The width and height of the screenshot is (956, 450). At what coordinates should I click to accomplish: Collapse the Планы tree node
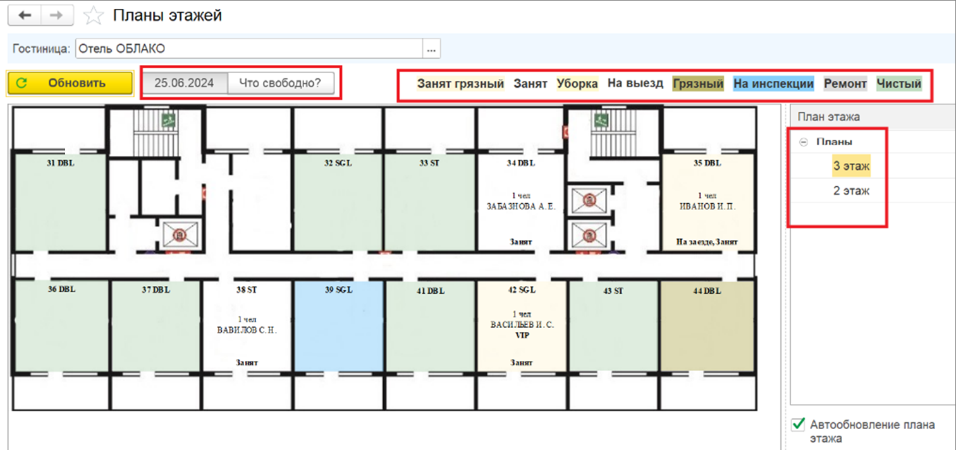pyautogui.click(x=804, y=142)
